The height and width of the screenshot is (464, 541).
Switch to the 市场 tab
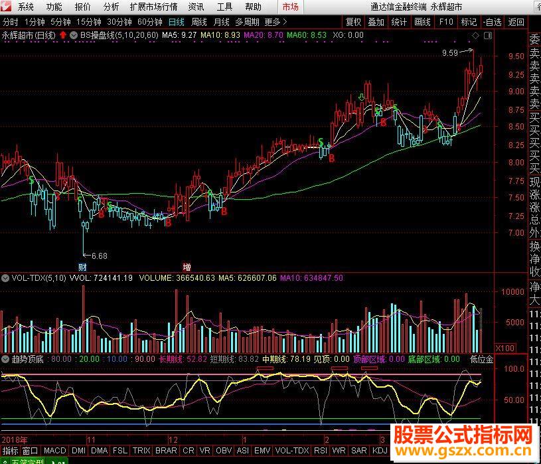pyautogui.click(x=290, y=7)
